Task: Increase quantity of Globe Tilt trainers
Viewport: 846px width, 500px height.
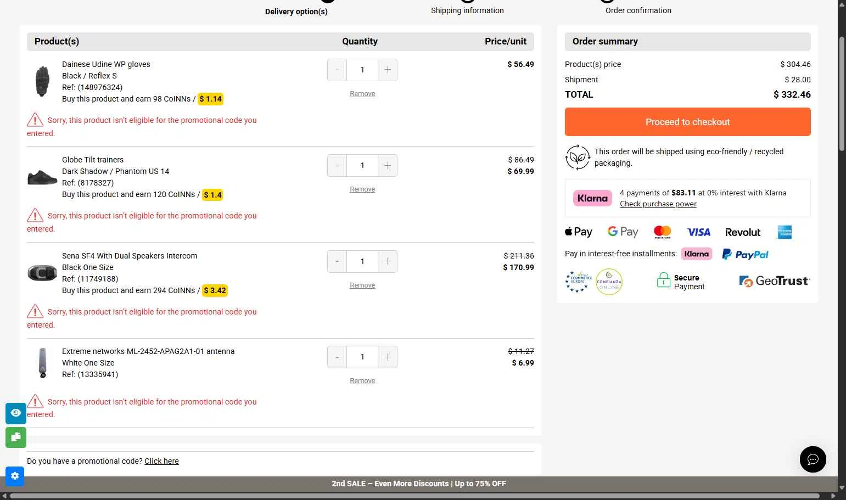Action: coord(388,165)
